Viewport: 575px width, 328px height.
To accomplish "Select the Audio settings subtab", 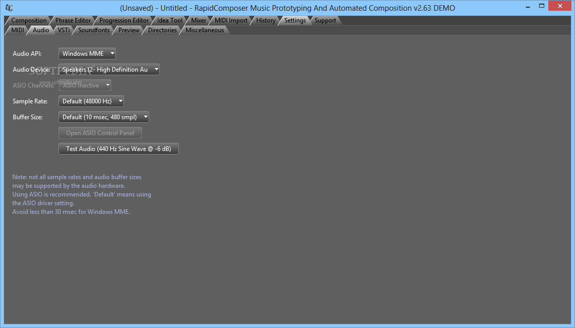I will 40,30.
